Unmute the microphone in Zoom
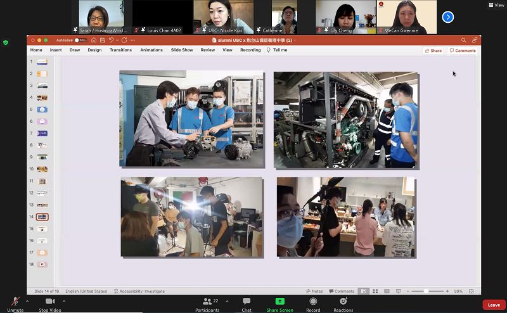The height and width of the screenshot is (313, 507). tap(15, 302)
